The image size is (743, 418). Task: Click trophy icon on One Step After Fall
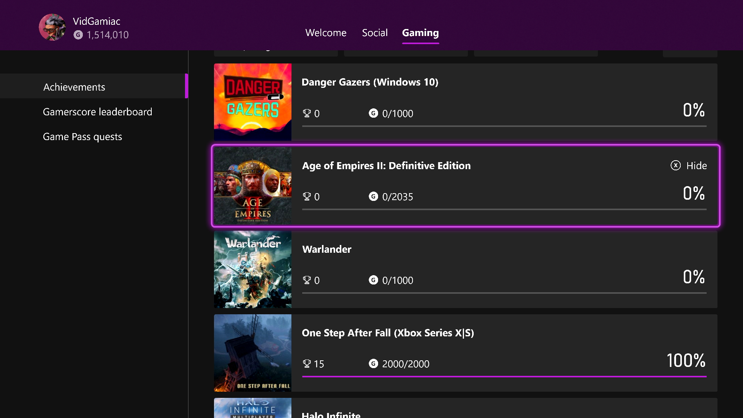(306, 364)
